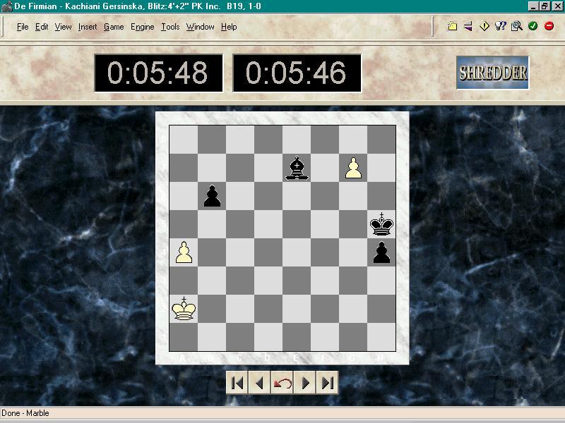This screenshot has height=423, width=565.
Task: Open the Engine menu
Action: [x=142, y=27]
